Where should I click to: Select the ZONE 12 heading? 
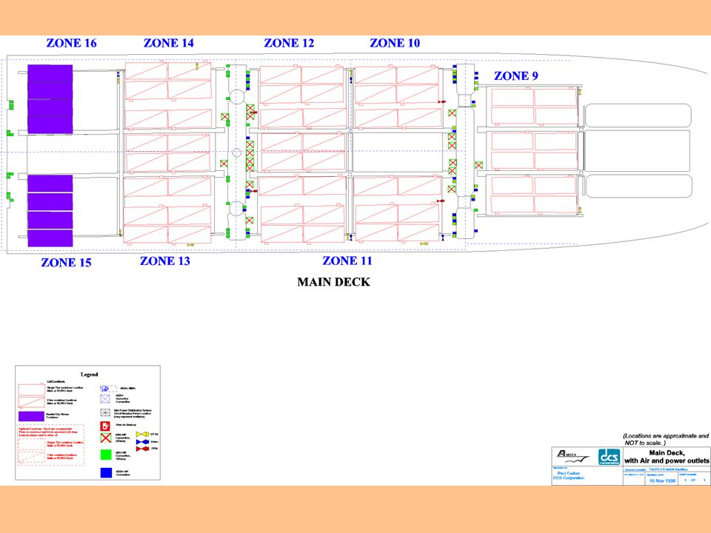click(x=289, y=43)
